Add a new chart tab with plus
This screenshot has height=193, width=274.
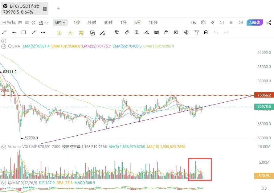click(58, 8)
